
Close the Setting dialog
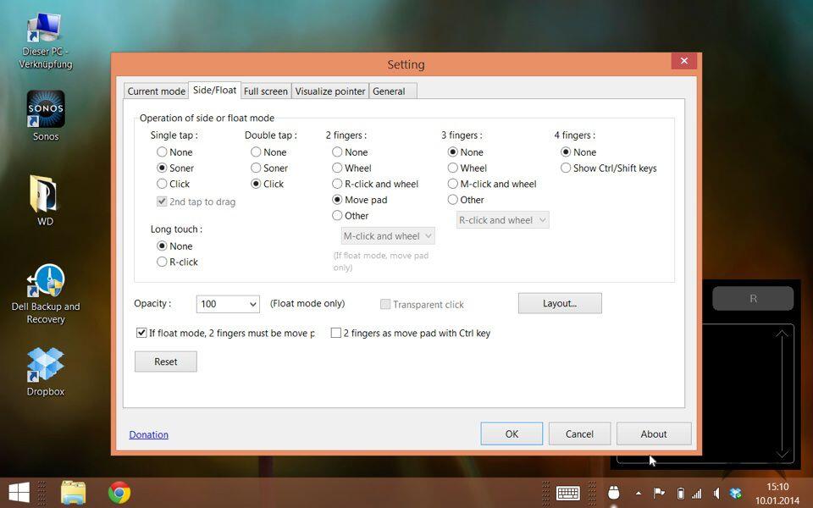point(684,61)
